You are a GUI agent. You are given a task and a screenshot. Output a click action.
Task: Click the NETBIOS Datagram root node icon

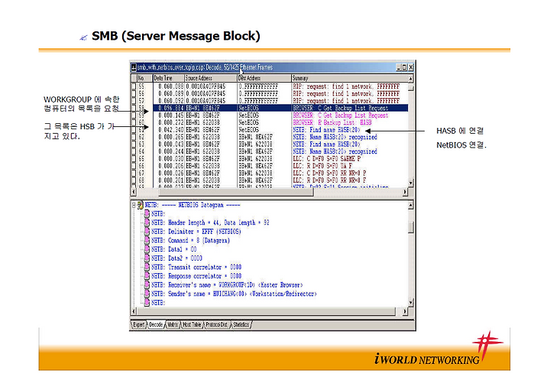pos(141,205)
